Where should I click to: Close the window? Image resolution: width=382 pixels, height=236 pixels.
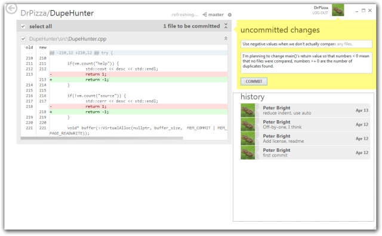click(x=370, y=11)
